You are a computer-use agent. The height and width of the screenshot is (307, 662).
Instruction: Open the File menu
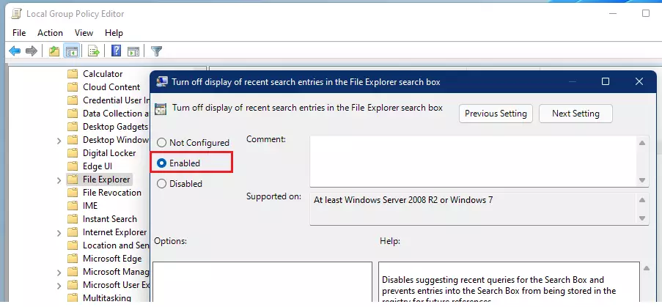coord(19,32)
